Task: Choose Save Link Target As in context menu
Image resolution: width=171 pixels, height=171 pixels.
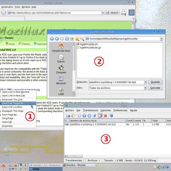Action: 18,103
